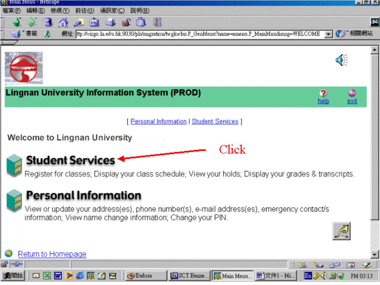Click the PM 03:13 system clock
Image resolution: width=380 pixels, height=285 pixels.
(x=361, y=276)
